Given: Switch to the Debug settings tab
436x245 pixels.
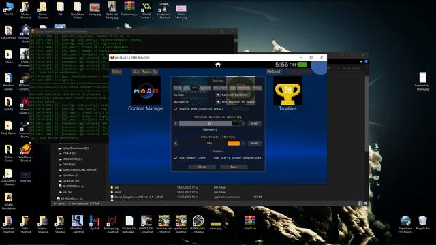Looking at the screenshot, I should [x=257, y=88].
